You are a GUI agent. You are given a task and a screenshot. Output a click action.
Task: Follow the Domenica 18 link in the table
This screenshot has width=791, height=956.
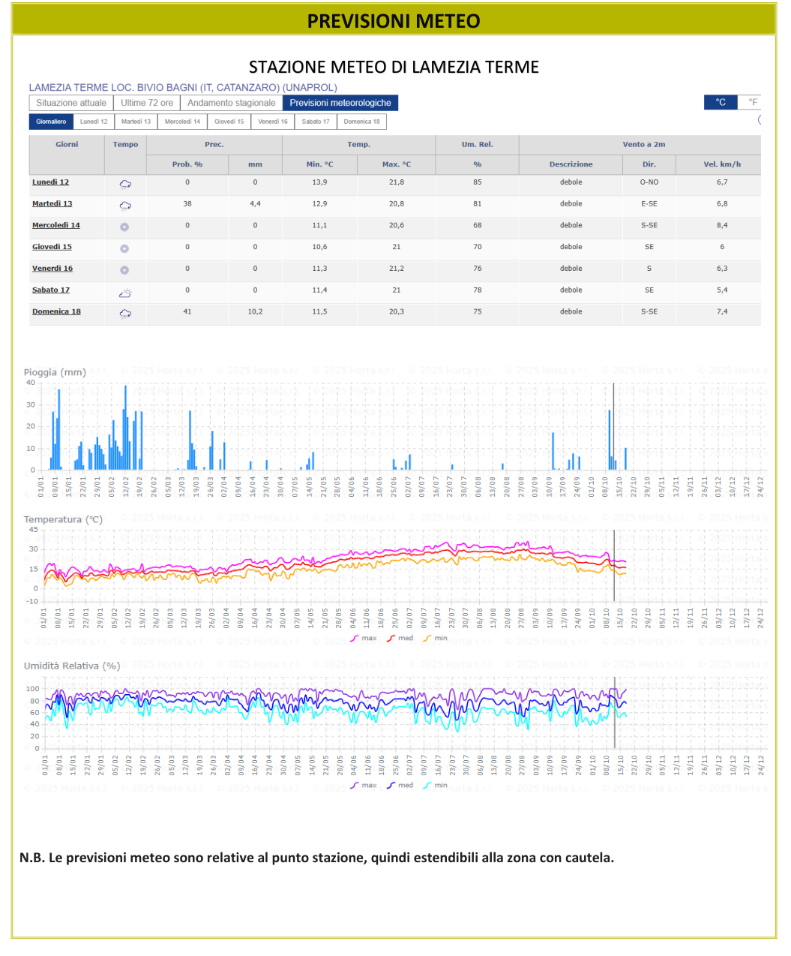[x=56, y=312]
